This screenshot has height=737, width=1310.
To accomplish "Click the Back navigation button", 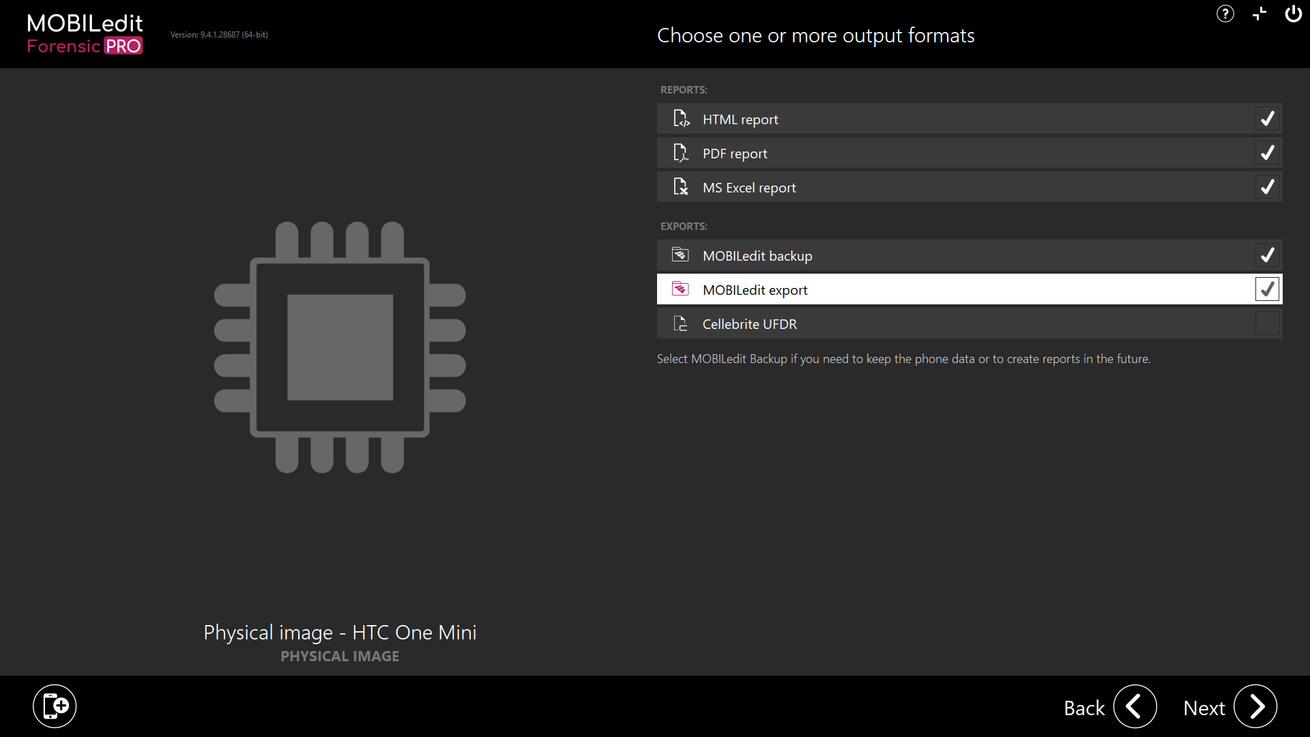I will (x=1135, y=706).
